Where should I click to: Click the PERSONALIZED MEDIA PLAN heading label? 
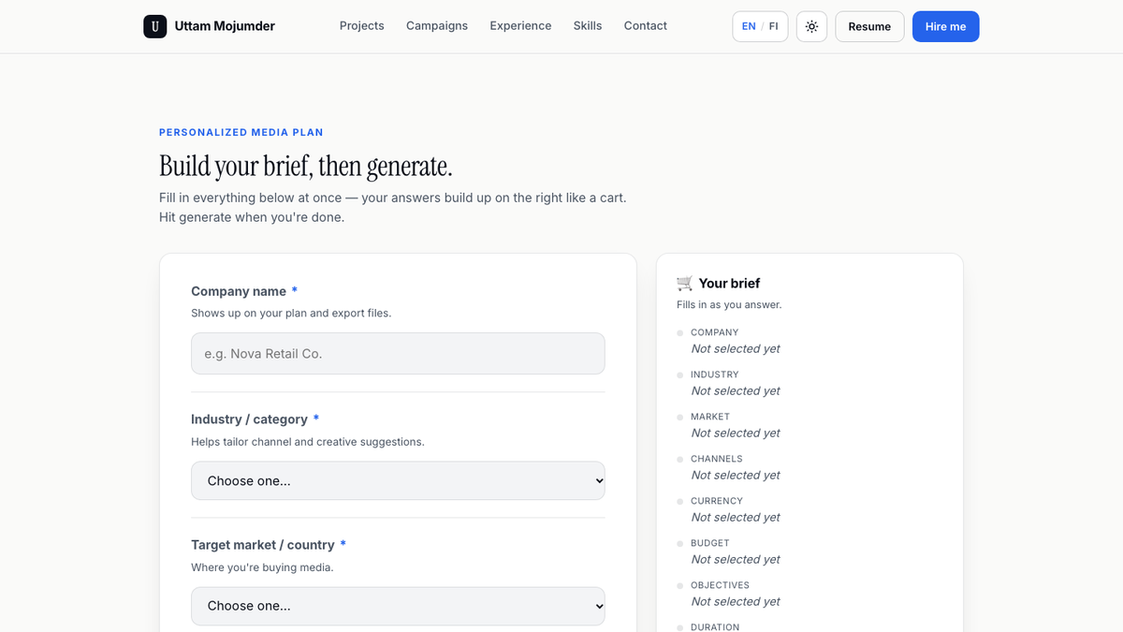coord(241,133)
